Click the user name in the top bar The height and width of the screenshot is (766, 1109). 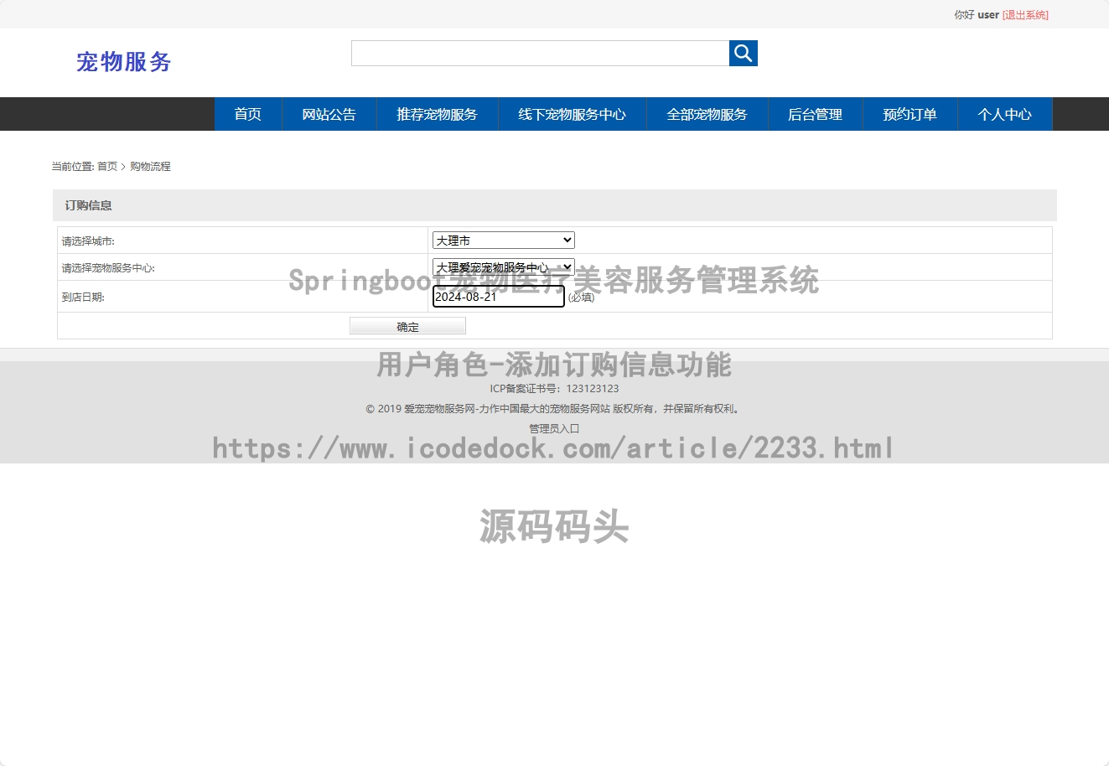988,15
